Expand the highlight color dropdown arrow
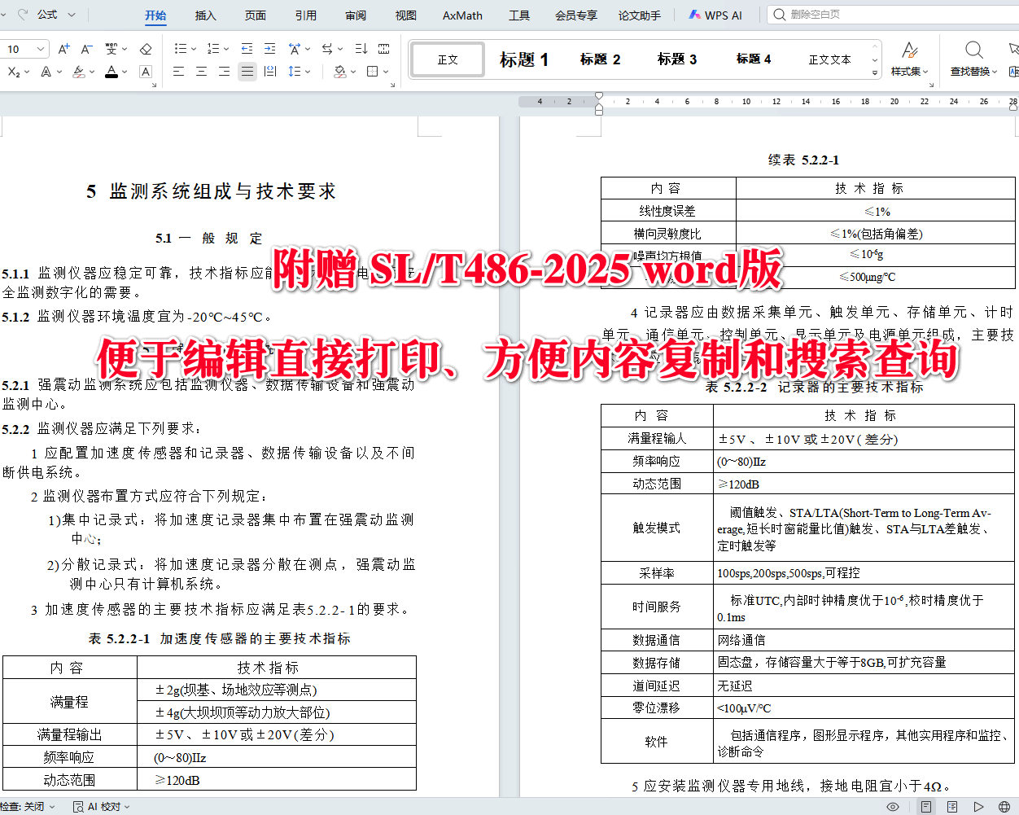The image size is (1019, 815). pyautogui.click(x=91, y=72)
